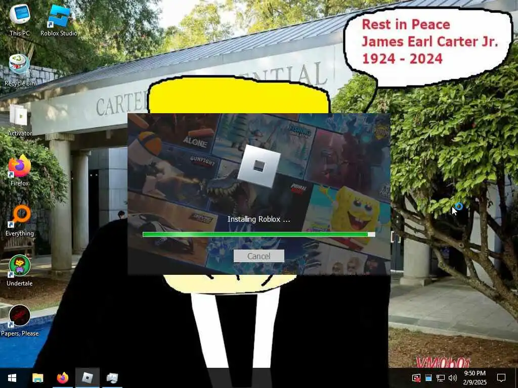Open the volume control in system tray
The height and width of the screenshot is (388, 518).
coord(453,378)
